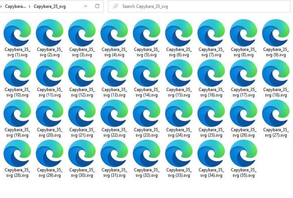Click the Search Capybara_35_svg field

[199, 6]
